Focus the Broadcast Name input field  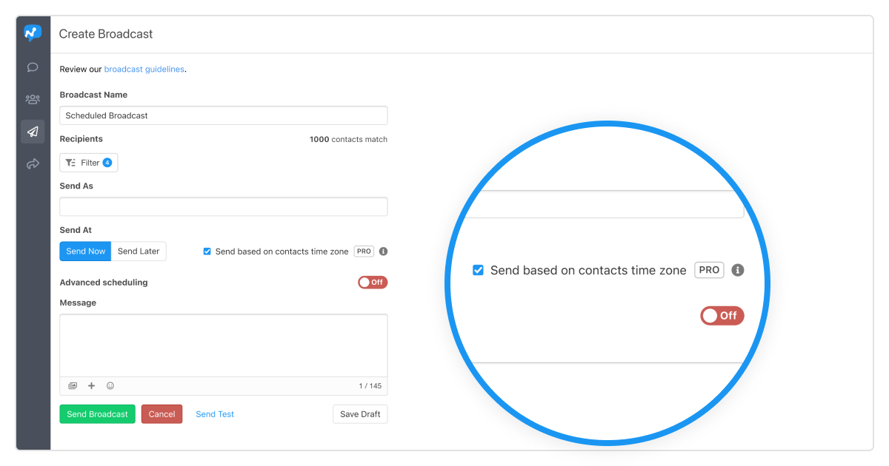click(x=224, y=115)
